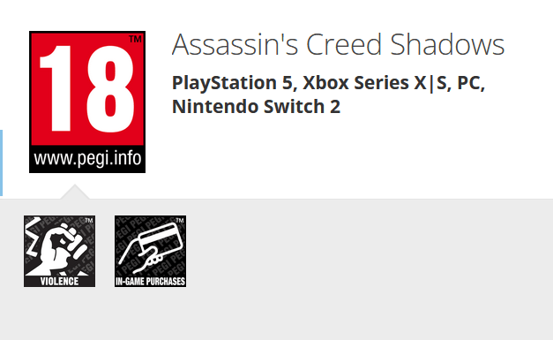Click the TM mark on the red 18 badge
553x340 pixels.
pos(135,39)
